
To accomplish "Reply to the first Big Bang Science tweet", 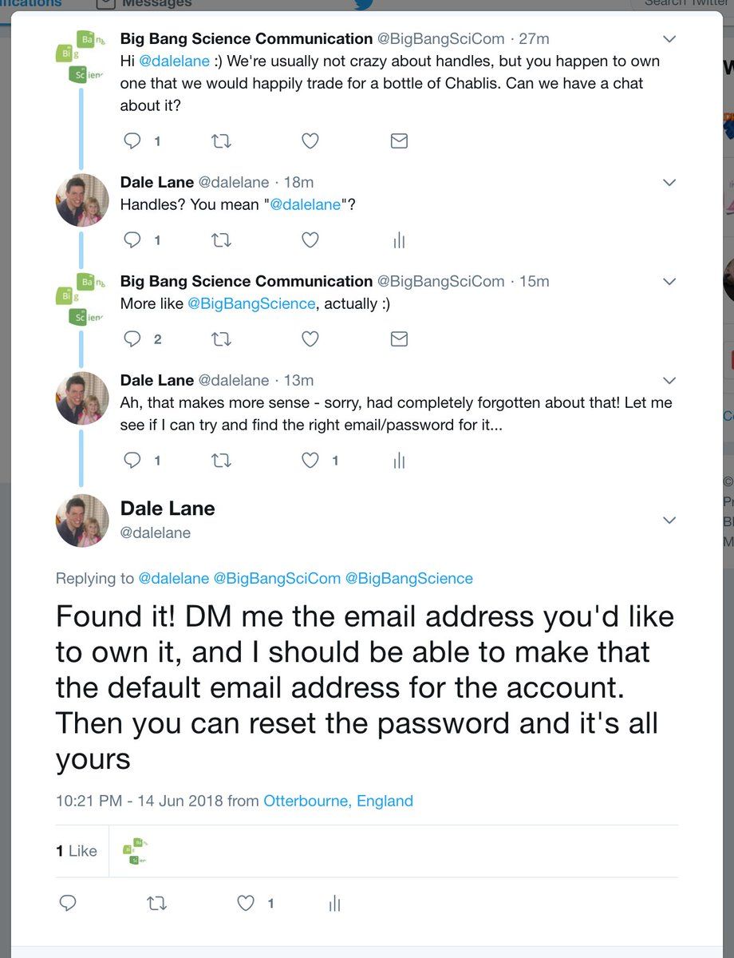I will (132, 141).
